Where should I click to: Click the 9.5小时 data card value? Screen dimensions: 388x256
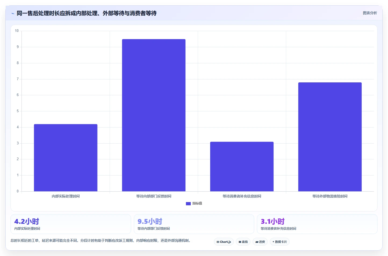(150, 221)
